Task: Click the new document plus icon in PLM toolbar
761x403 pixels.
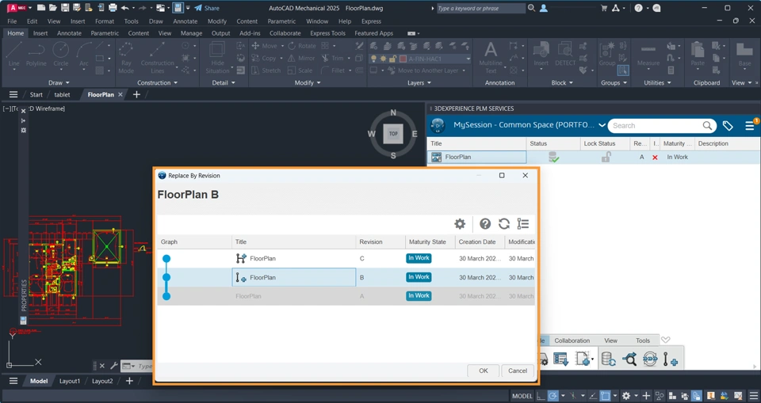Action: (x=584, y=359)
